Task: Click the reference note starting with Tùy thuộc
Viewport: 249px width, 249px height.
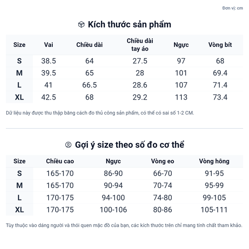Action: coord(124,225)
